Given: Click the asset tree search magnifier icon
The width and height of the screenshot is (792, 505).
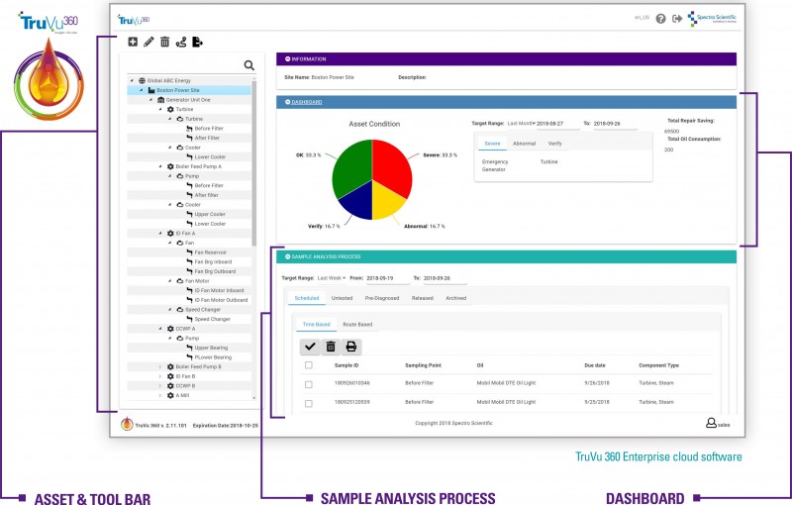Looking at the screenshot, I should click(249, 65).
